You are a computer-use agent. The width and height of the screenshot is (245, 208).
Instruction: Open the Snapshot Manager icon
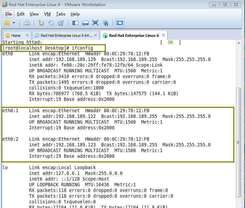point(61,23)
